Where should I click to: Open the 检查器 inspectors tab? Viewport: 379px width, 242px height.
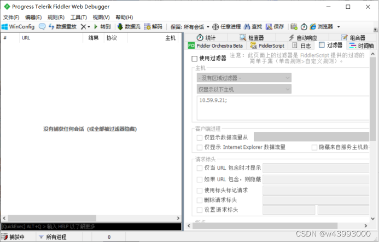pyautogui.click(x=252, y=38)
